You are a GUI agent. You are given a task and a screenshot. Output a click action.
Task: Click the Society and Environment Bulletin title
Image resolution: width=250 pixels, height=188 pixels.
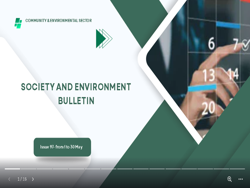tap(76, 94)
